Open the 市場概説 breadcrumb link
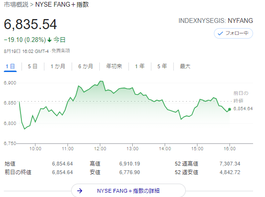This screenshot has width=265, height=197. pyautogui.click(x=16, y=5)
